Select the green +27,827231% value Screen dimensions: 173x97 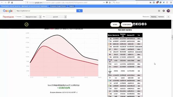64,88
